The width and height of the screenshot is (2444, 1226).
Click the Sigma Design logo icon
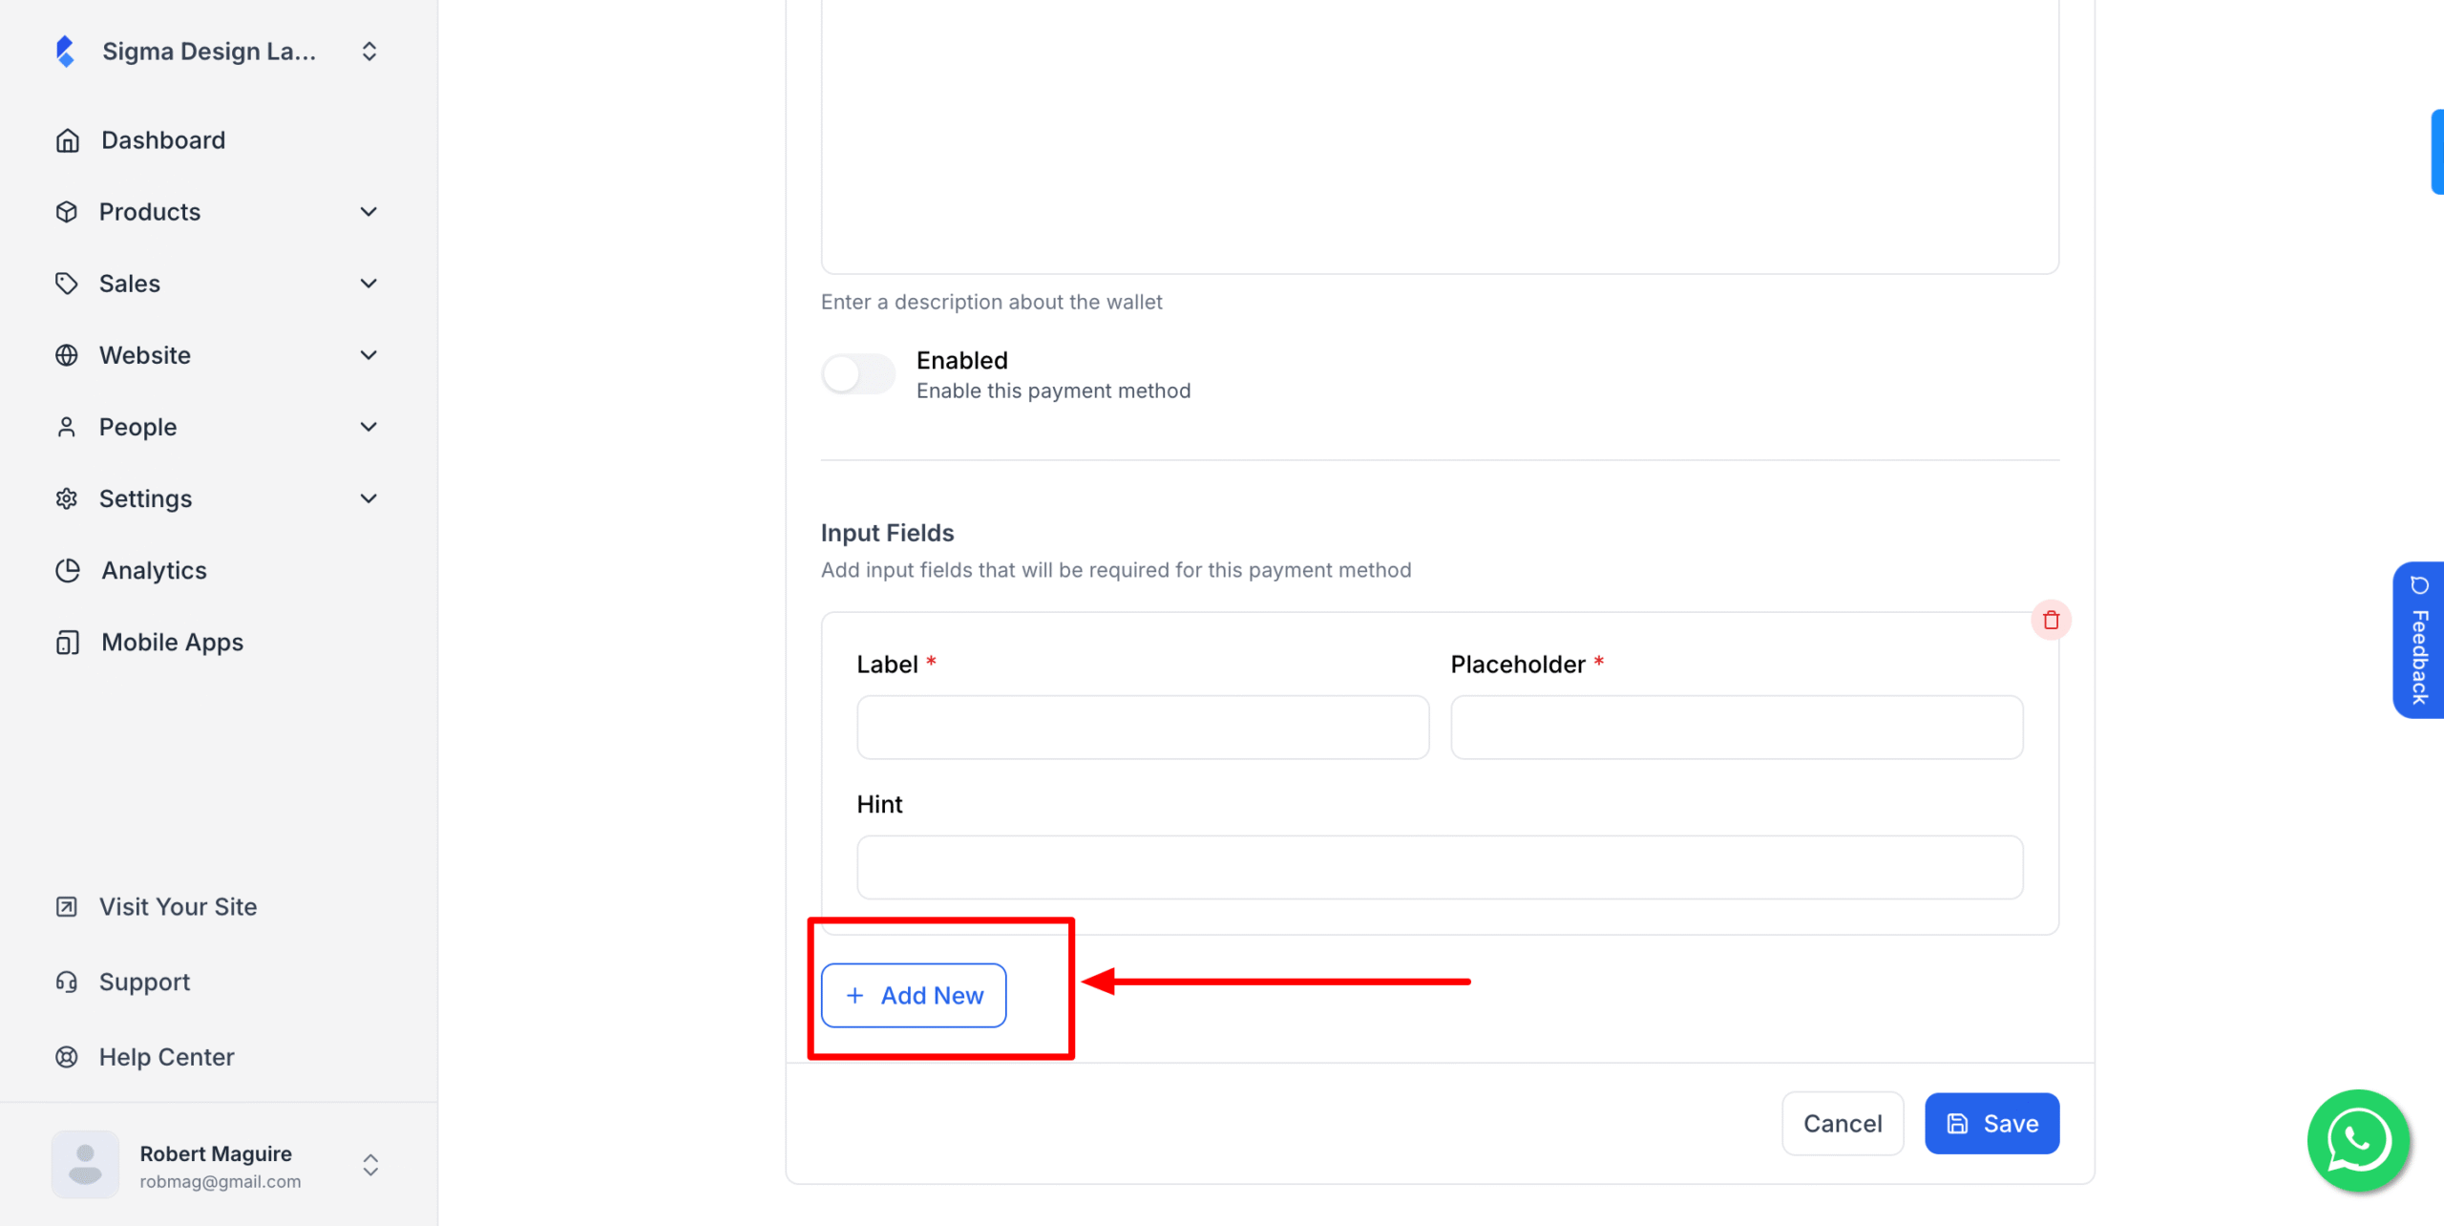[65, 51]
